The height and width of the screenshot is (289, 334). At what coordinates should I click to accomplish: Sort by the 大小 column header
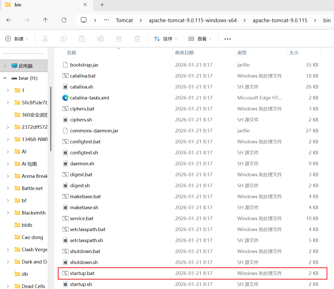294,53
